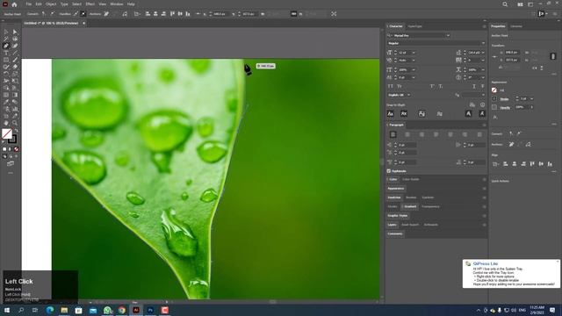The width and height of the screenshot is (562, 316).
Task: Open the File menu
Action: (x=28, y=4)
